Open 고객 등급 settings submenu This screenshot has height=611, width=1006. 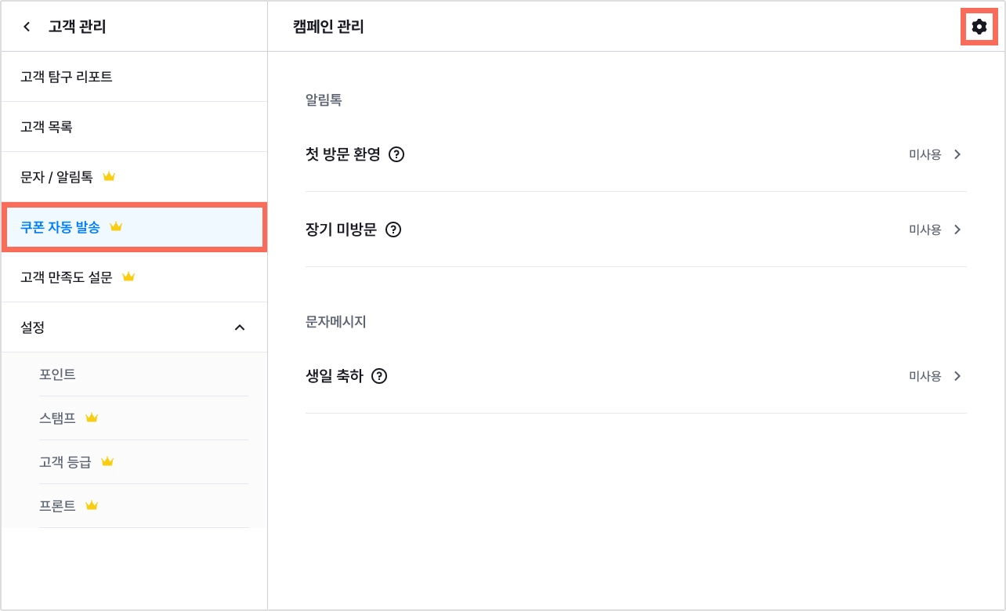(143, 462)
